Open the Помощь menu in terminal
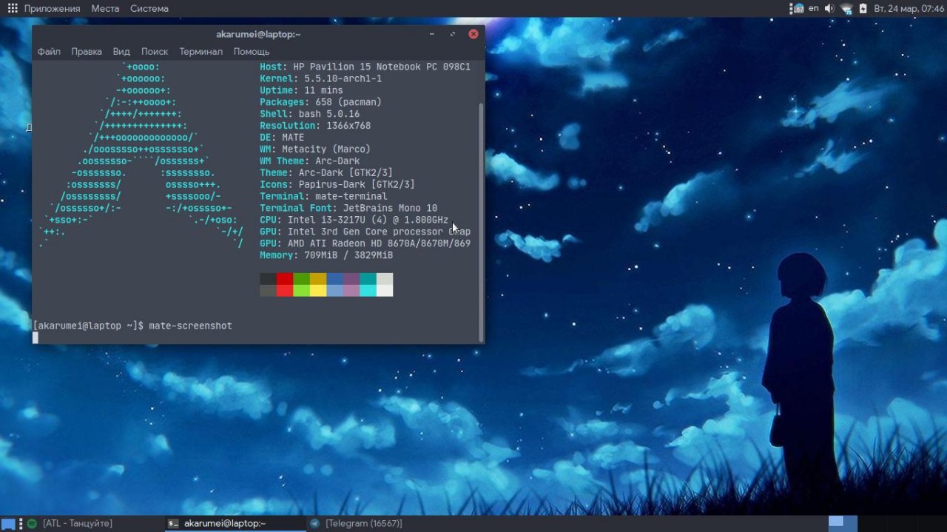The width and height of the screenshot is (947, 532). (252, 52)
